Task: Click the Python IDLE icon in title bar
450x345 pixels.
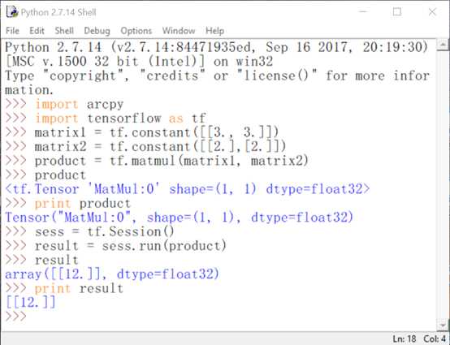Action: (11, 12)
